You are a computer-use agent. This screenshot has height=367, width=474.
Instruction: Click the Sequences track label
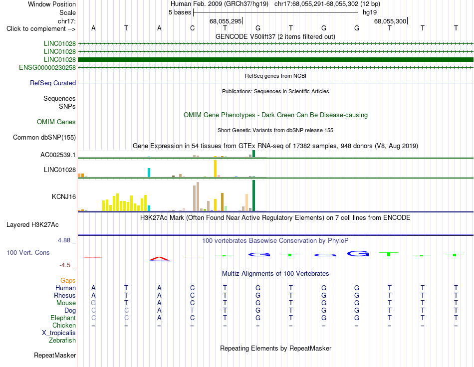click(x=59, y=98)
